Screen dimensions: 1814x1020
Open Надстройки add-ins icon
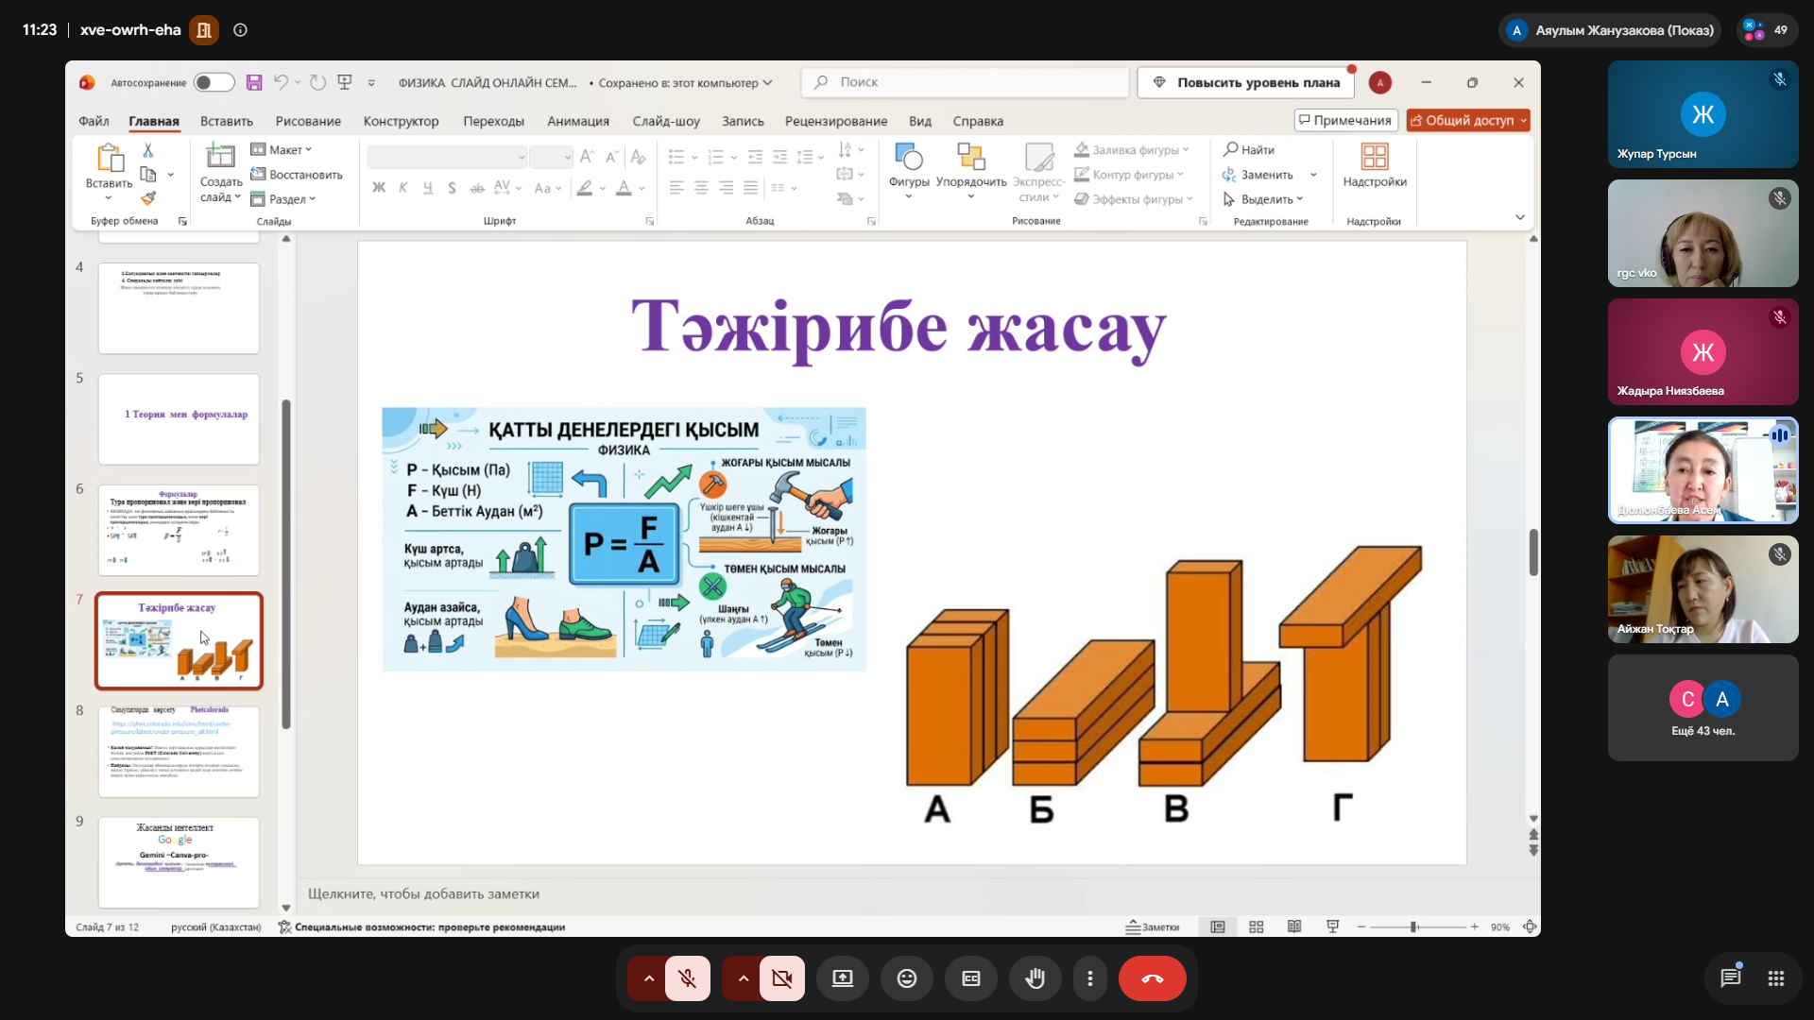click(x=1375, y=165)
